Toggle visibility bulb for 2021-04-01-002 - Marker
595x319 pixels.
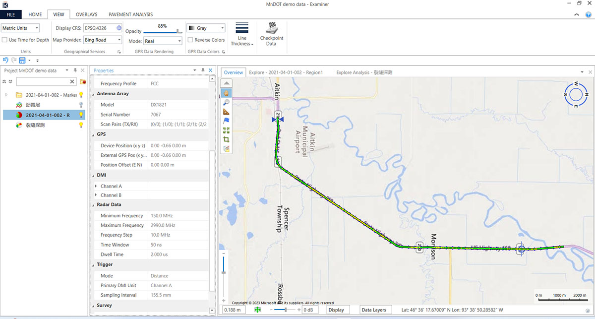pos(81,95)
